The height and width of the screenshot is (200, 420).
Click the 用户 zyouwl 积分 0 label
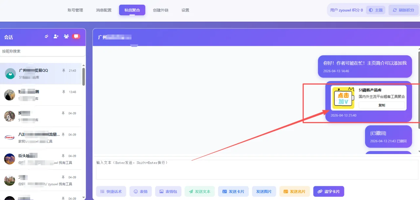346,10
